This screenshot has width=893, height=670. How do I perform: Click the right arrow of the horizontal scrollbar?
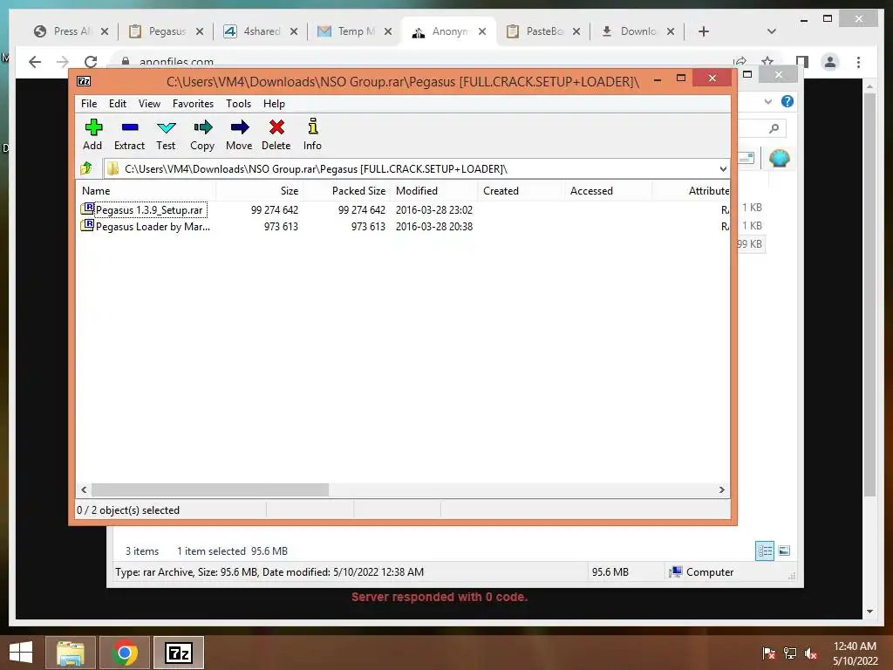pos(722,490)
